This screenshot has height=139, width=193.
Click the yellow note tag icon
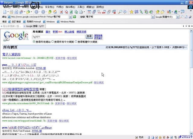[163, 12]
